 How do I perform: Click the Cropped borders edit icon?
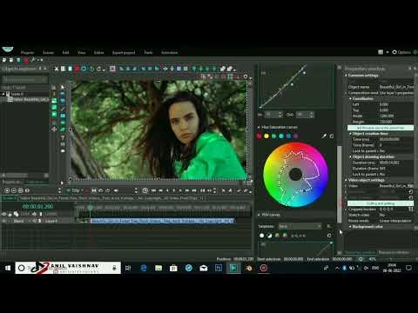(411, 209)
